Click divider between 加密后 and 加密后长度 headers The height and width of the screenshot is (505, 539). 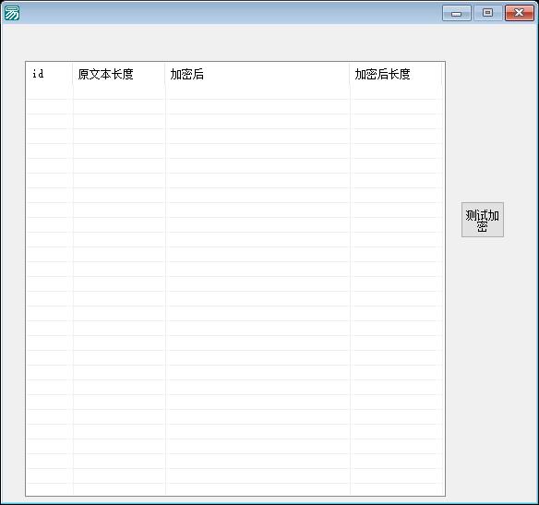coord(350,74)
